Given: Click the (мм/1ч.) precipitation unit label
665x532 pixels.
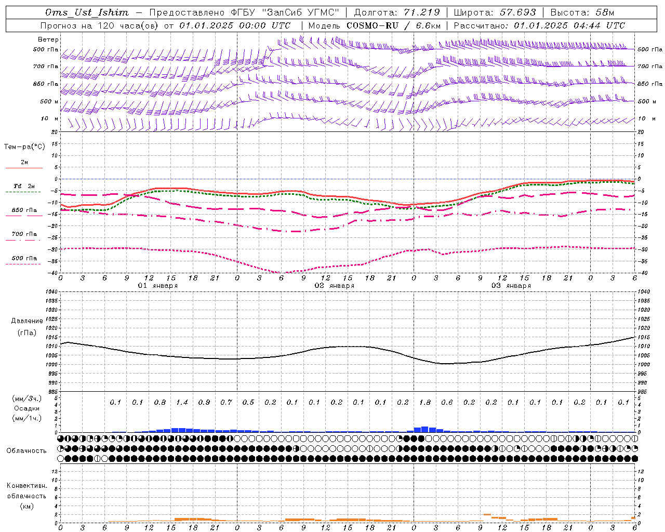Looking at the screenshot, I should tap(27, 418).
